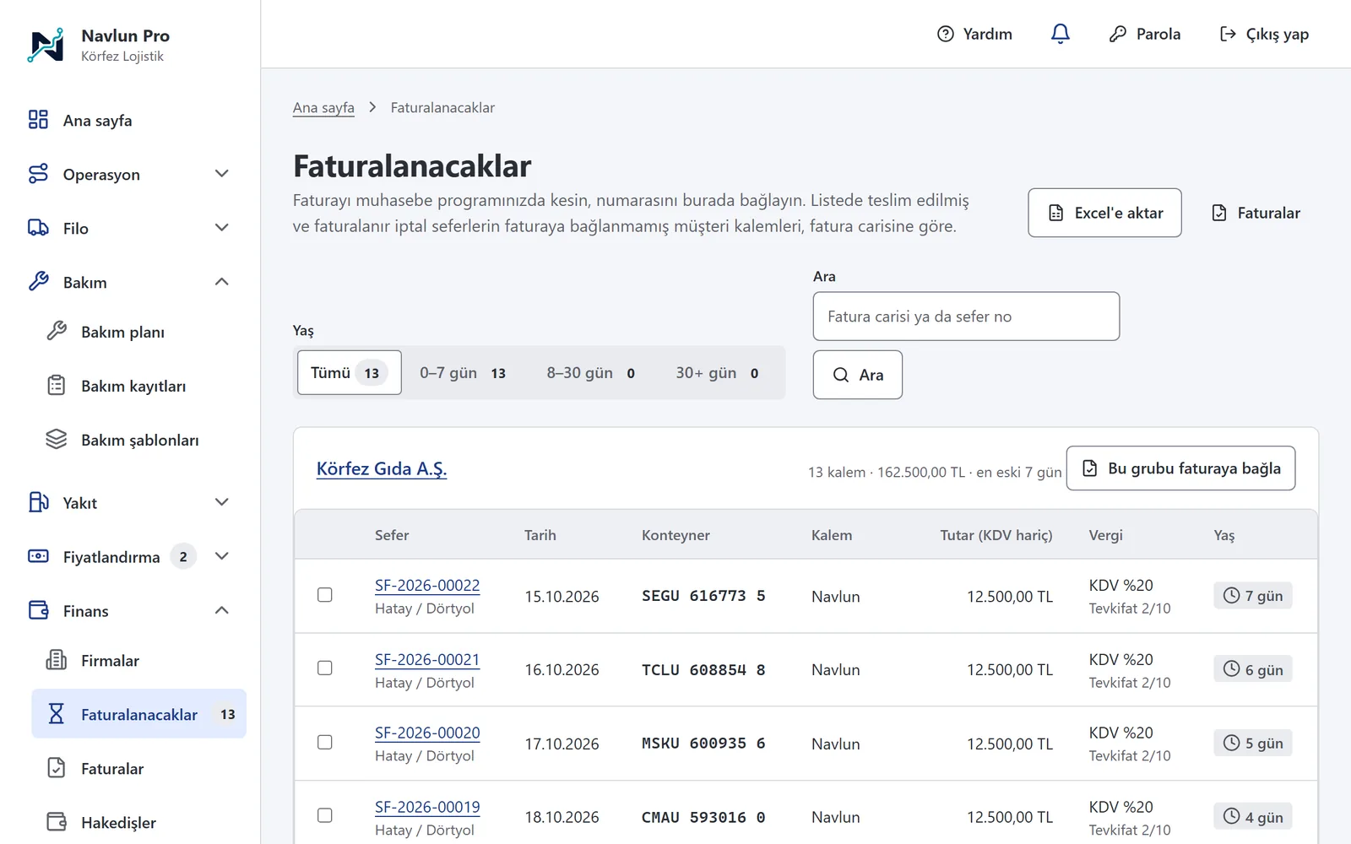Viewport: 1351px width, 844px height.
Task: Select the Tümü age filter tab
Action: [349, 373]
